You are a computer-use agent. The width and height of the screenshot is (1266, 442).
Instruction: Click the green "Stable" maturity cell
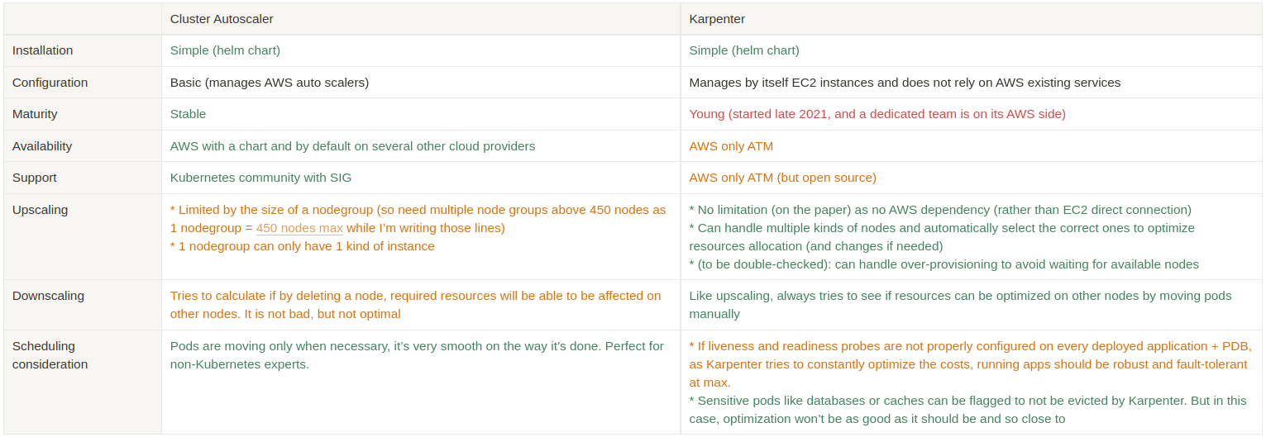coord(188,114)
